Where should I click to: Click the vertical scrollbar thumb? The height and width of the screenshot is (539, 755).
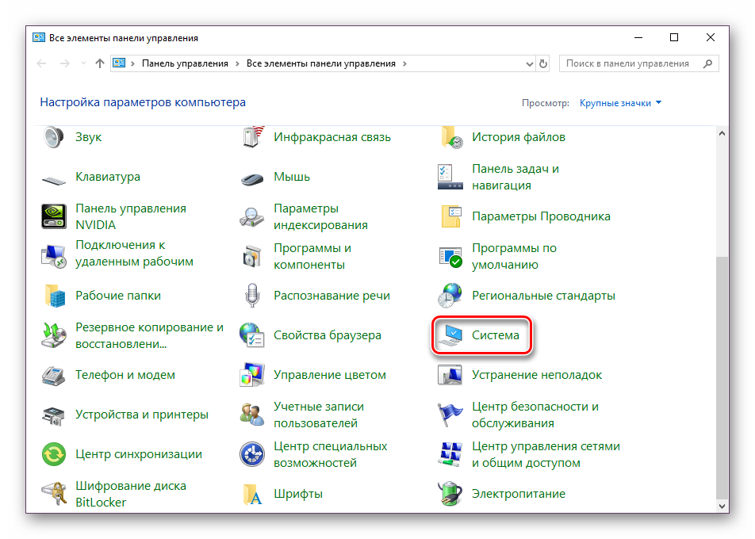click(x=722, y=377)
